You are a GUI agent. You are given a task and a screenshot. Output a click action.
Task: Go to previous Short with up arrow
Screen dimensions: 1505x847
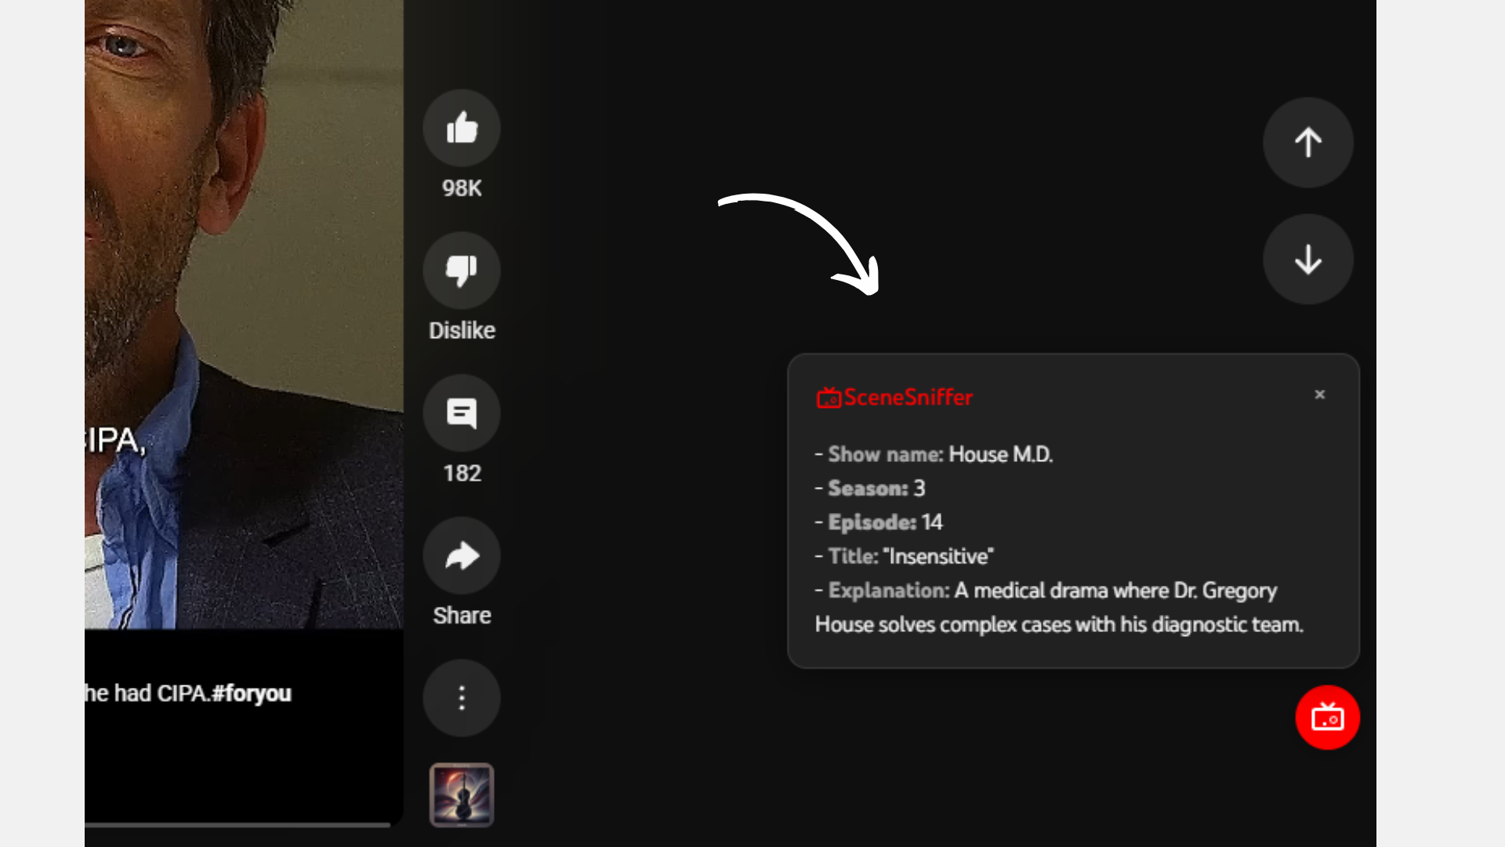(x=1308, y=143)
